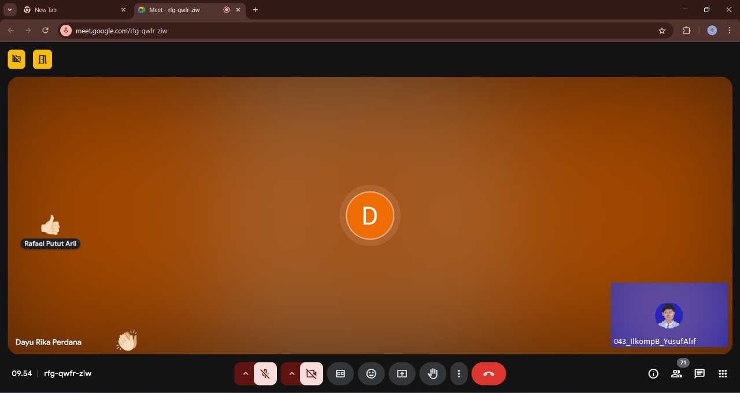Open the more options three-dot menu
Viewport: 740px width, 393px height.
pyautogui.click(x=458, y=374)
